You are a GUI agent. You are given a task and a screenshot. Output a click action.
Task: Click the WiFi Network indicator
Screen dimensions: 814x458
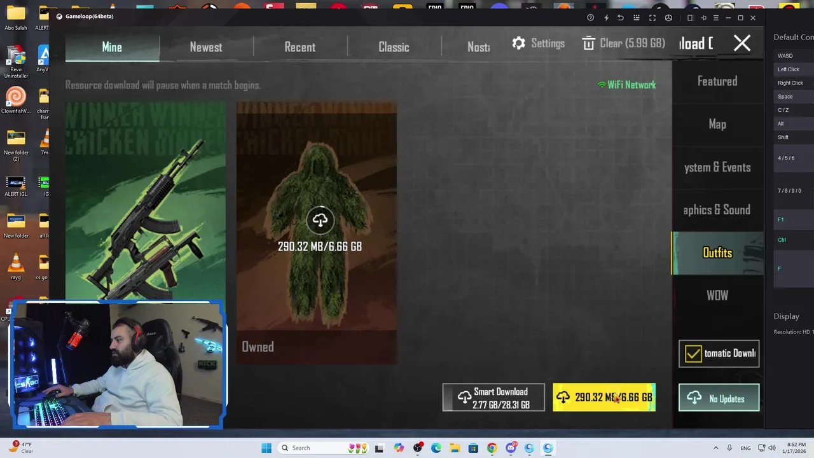click(627, 85)
